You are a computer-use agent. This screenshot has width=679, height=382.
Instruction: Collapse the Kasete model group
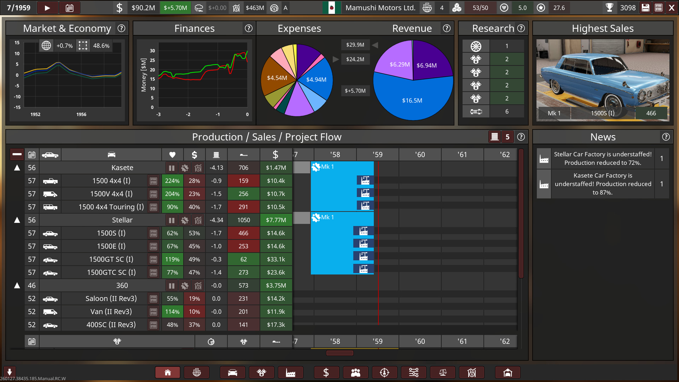point(17,168)
